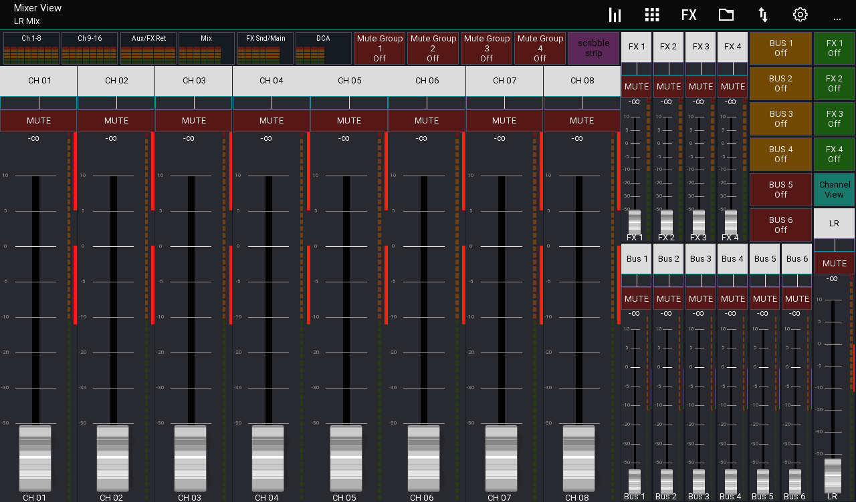Switch to the Aux/FX Ret layer

pos(148,48)
